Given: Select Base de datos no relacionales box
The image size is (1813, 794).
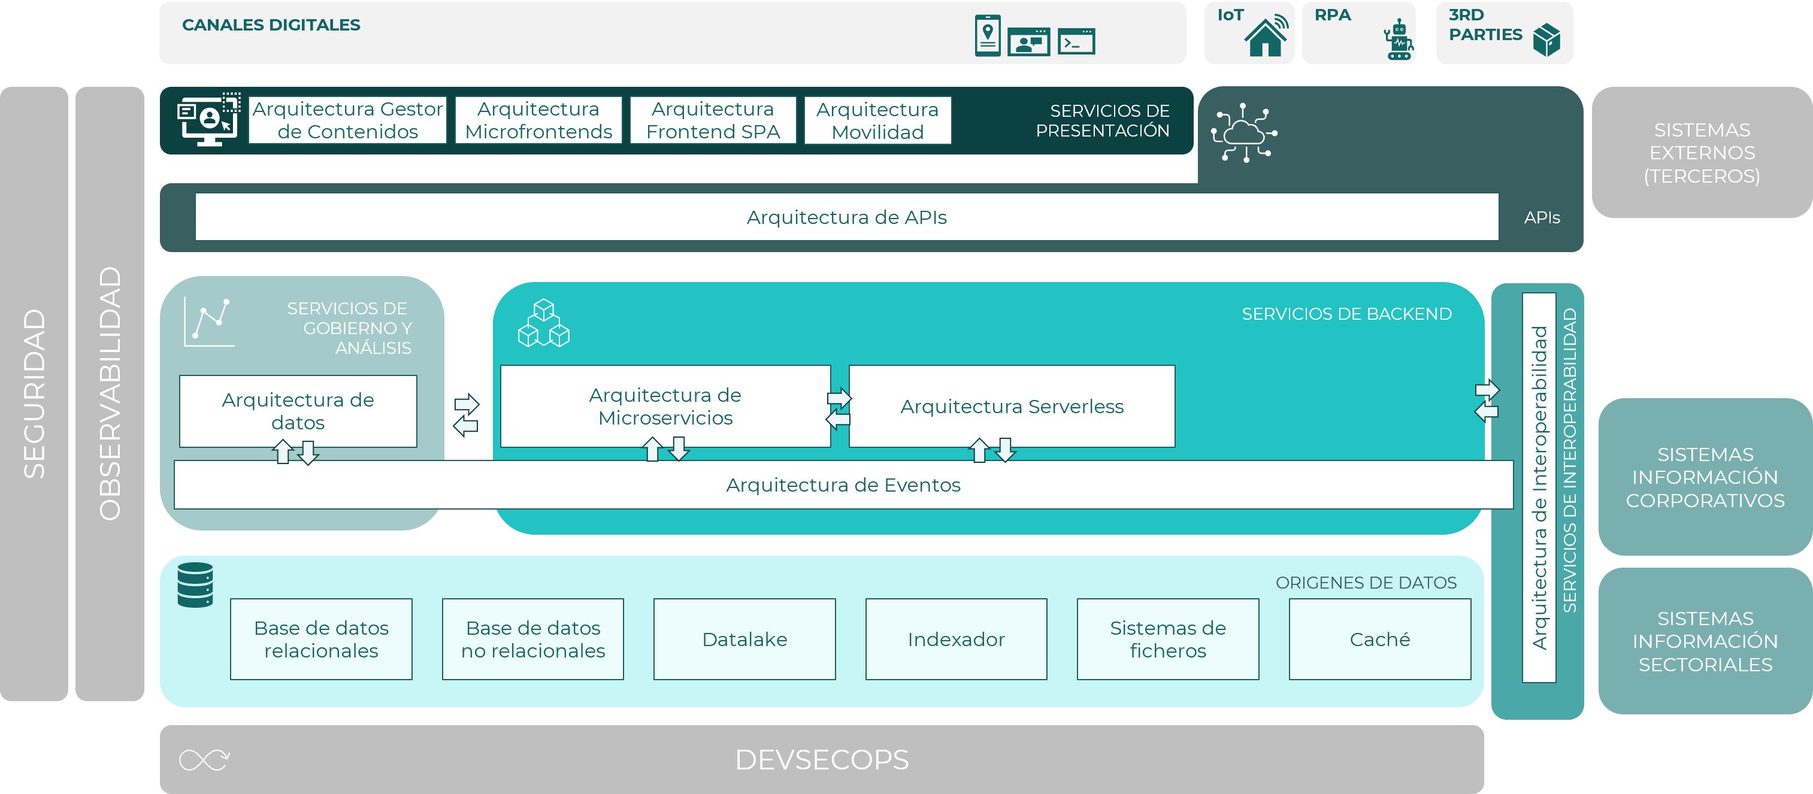Looking at the screenshot, I should coord(533,639).
